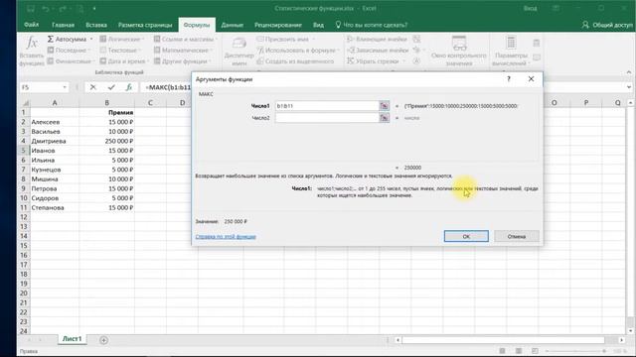Open the Финансовые functions list
Viewport: 636px width, 357px height.
(x=71, y=61)
